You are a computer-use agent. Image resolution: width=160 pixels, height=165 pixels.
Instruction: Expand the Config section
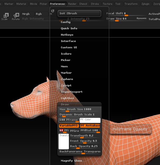(66, 22)
